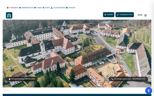Viewport: 154px width, 96px height.
Task: Select the German flag language switcher
Action: click(x=7, y=91)
